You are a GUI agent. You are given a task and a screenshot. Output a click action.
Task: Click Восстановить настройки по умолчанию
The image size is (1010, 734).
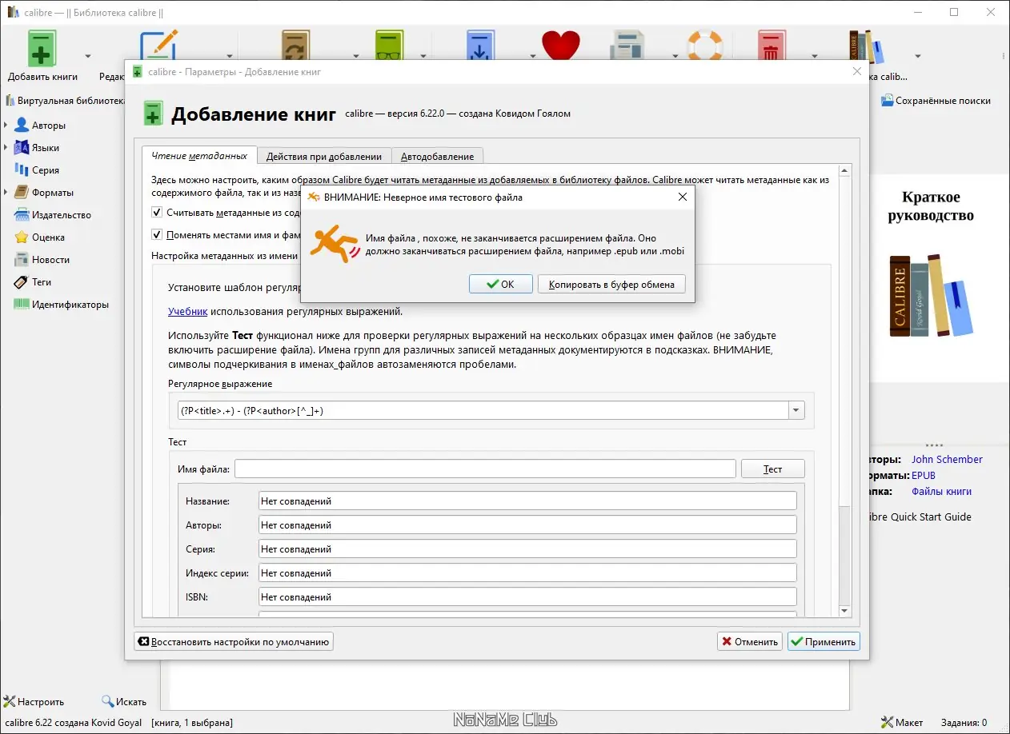click(233, 641)
